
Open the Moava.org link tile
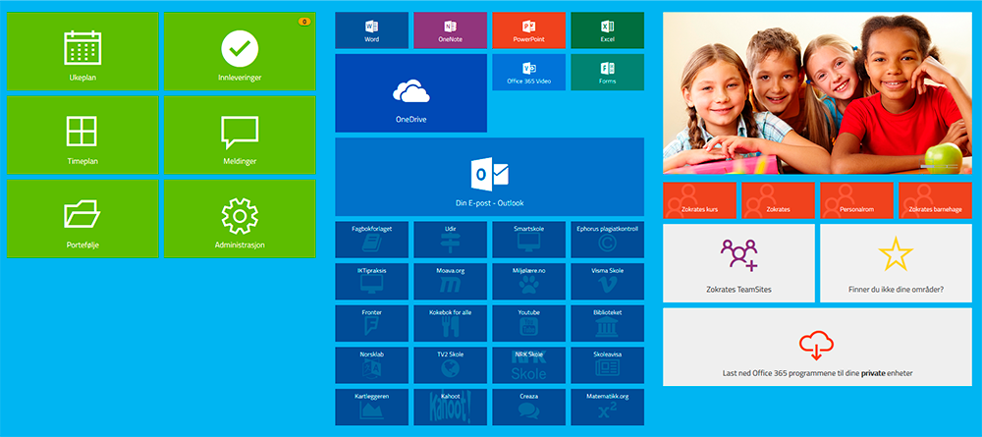click(451, 281)
